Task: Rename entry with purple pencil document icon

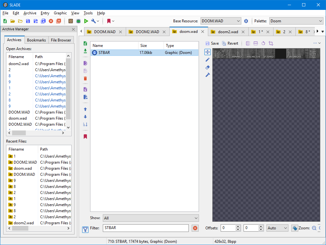Action: (x=85, y=63)
